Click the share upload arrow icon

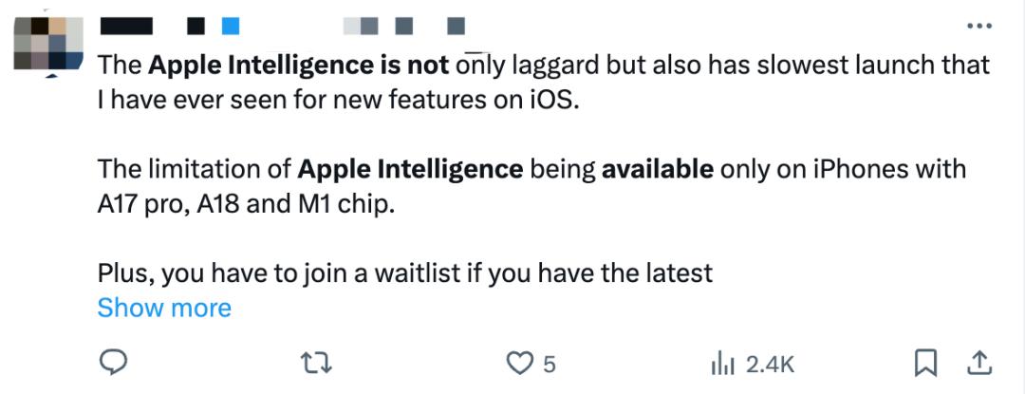pyautogui.click(x=982, y=363)
